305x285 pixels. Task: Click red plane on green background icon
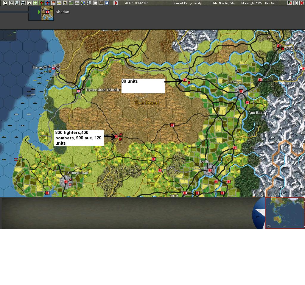(x=41, y=3)
